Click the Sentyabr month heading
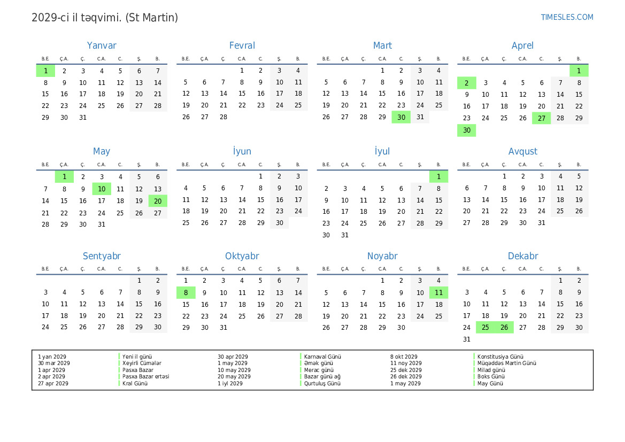 tap(102, 256)
